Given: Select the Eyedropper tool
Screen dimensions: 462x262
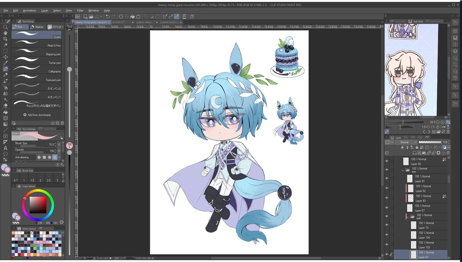Looking at the screenshot, I should (5, 63).
